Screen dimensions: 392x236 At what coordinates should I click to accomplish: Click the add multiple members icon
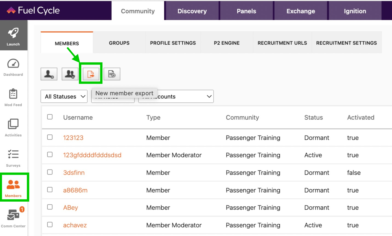70,74
